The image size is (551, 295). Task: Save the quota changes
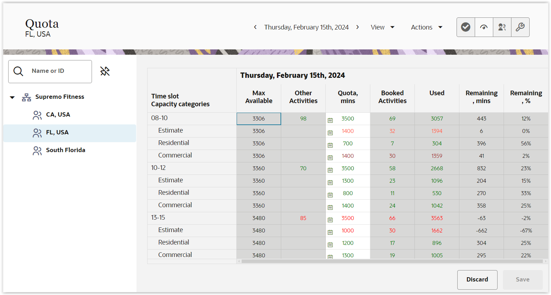point(522,279)
